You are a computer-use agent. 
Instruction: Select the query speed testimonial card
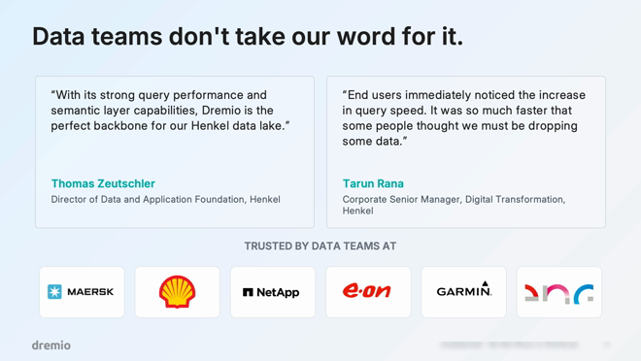pos(466,152)
